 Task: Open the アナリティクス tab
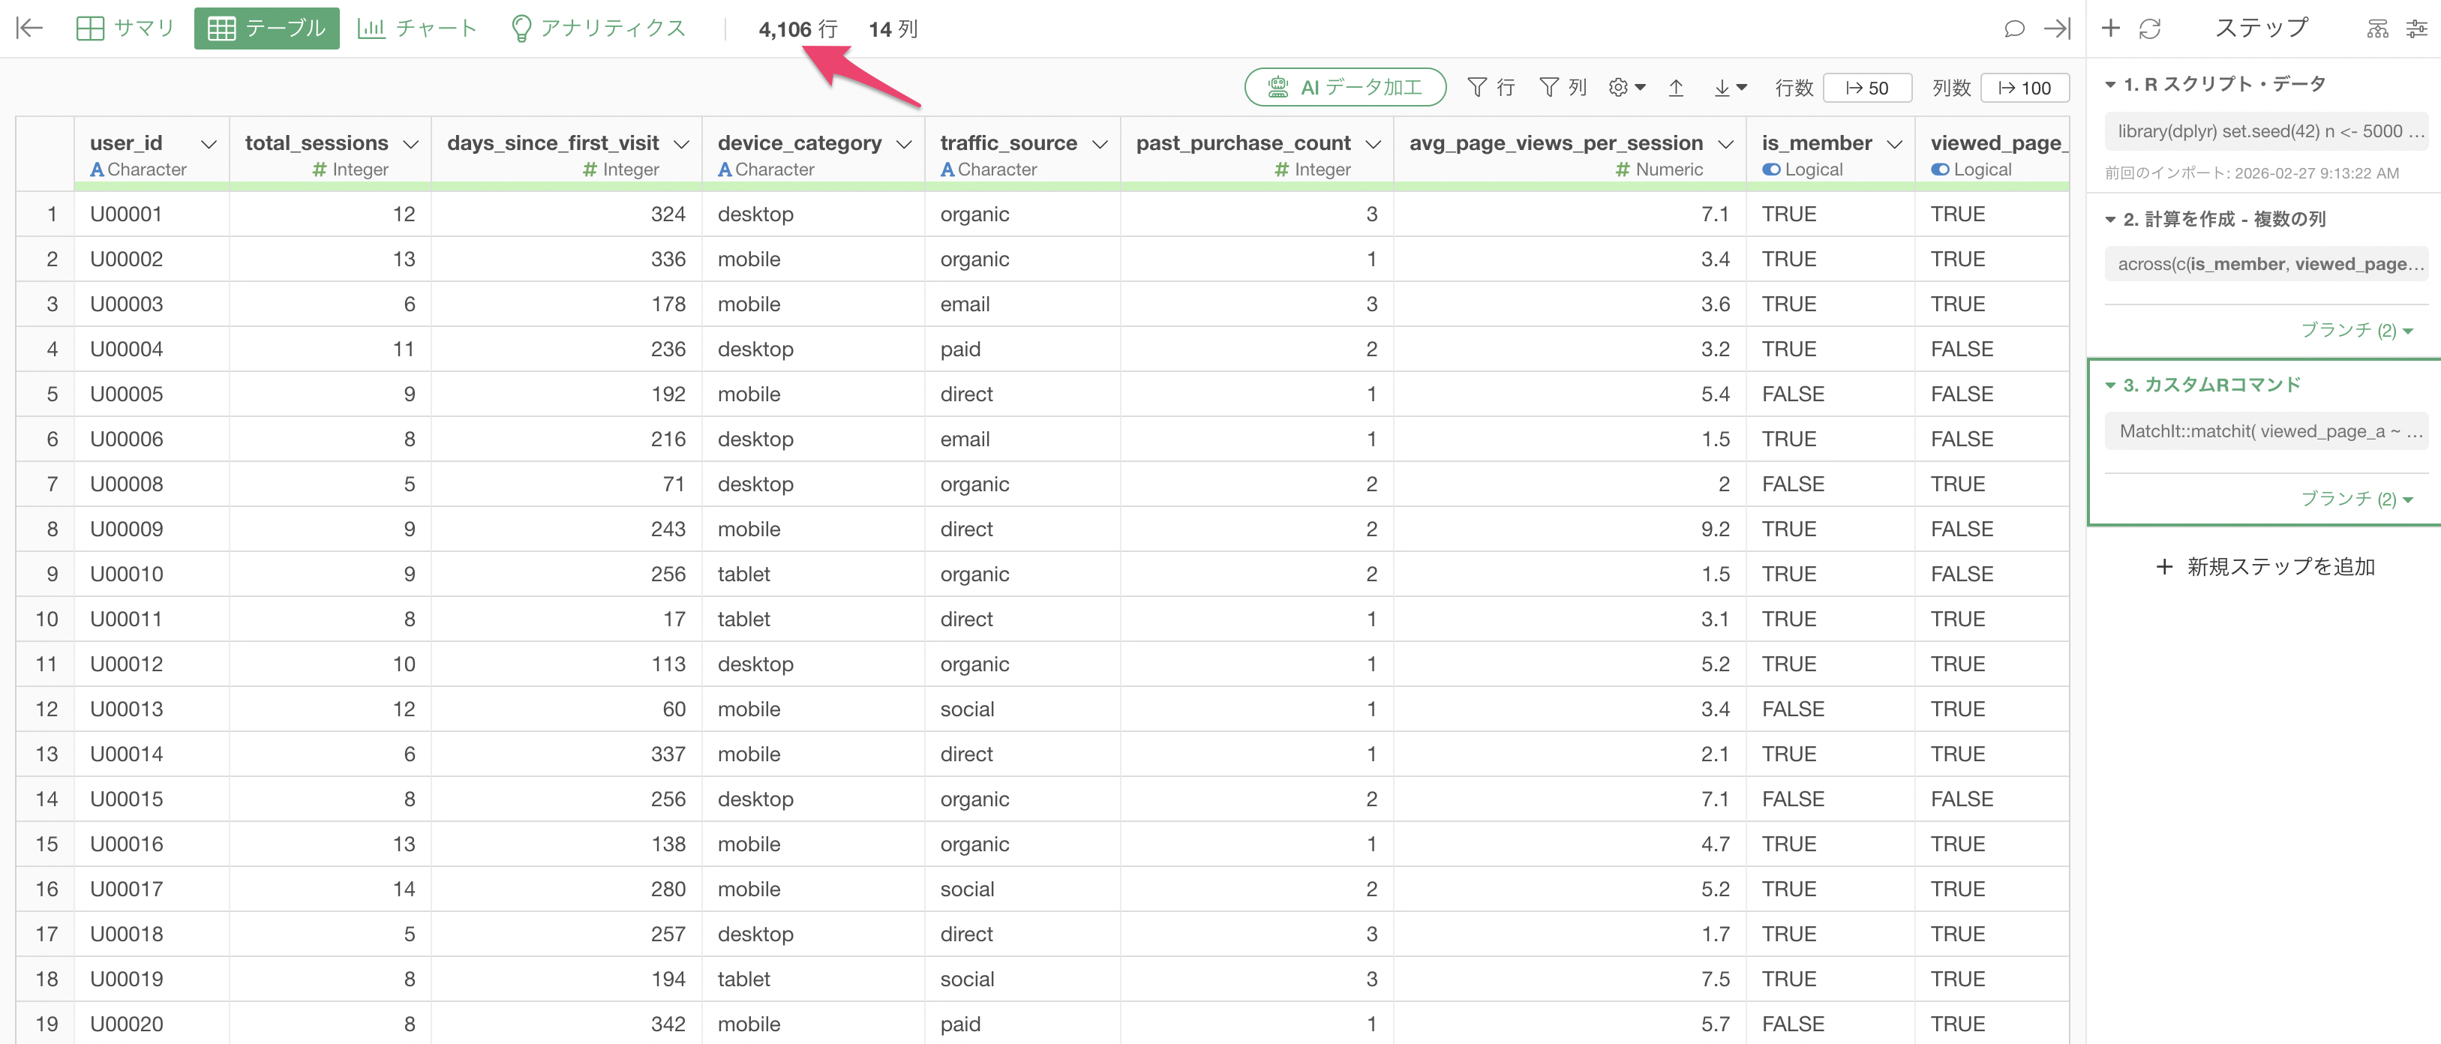pos(598,28)
